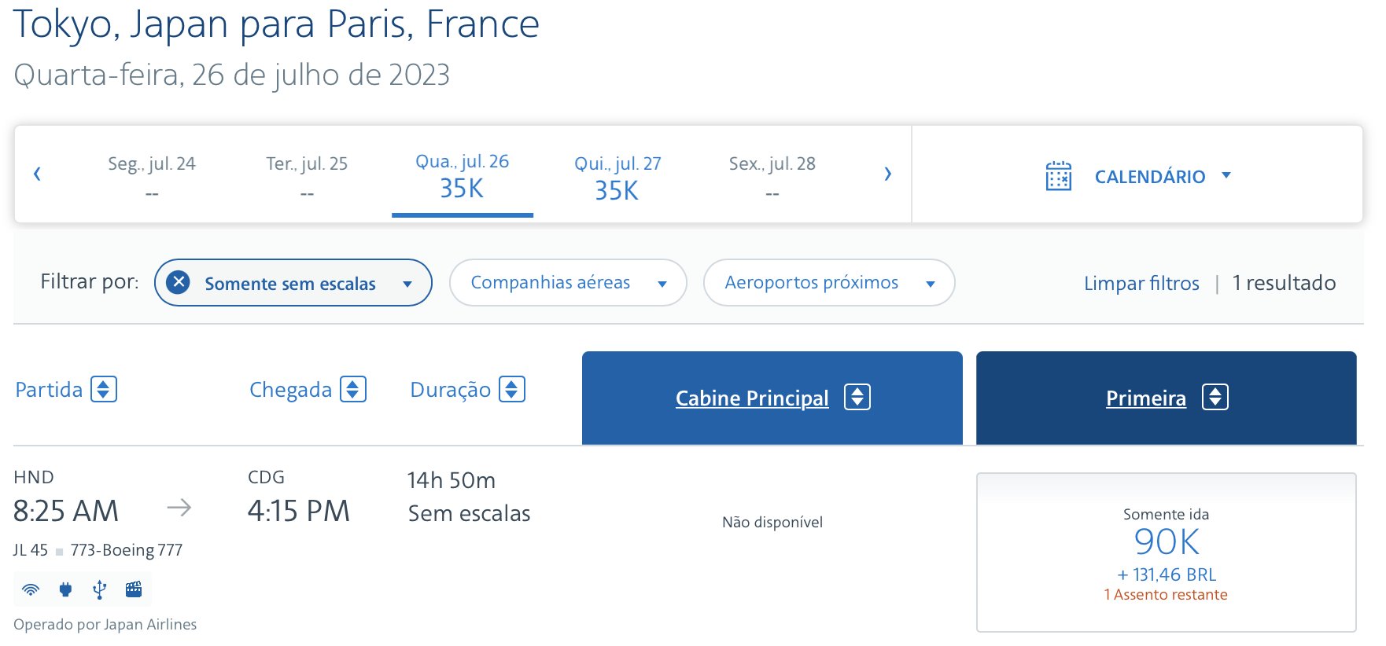This screenshot has width=1386, height=646.
Task: Click the in-flight entertainment clapperboard icon
Action: point(134,589)
